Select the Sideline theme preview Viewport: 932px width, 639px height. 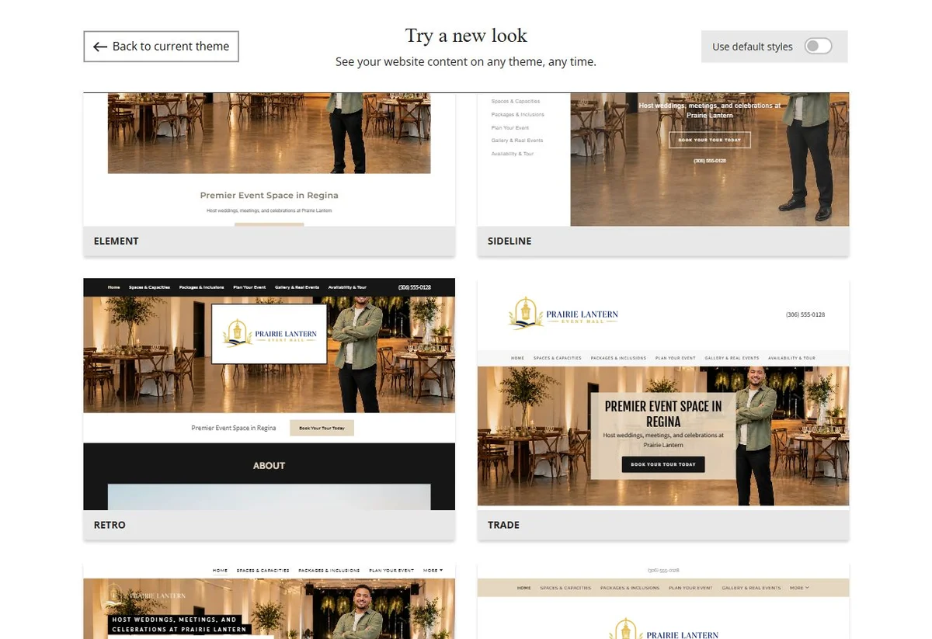[x=662, y=160]
